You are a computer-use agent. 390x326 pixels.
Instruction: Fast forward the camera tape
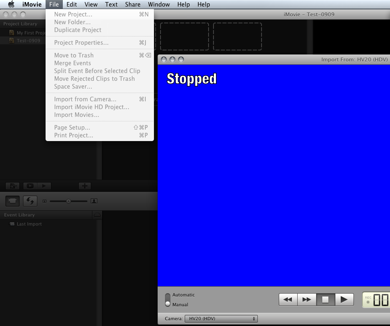point(307,299)
